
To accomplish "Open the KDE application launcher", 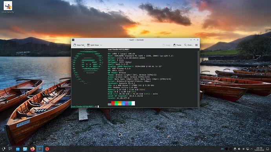I will click(x=4, y=149).
